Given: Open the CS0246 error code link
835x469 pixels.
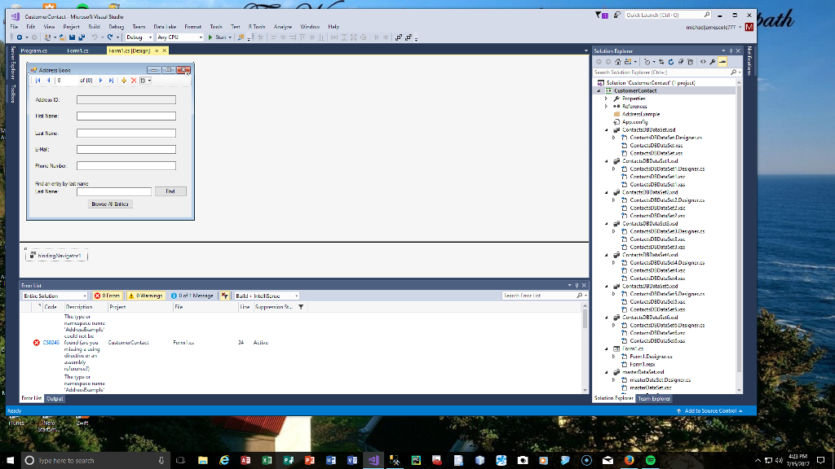Looking at the screenshot, I should [51, 343].
